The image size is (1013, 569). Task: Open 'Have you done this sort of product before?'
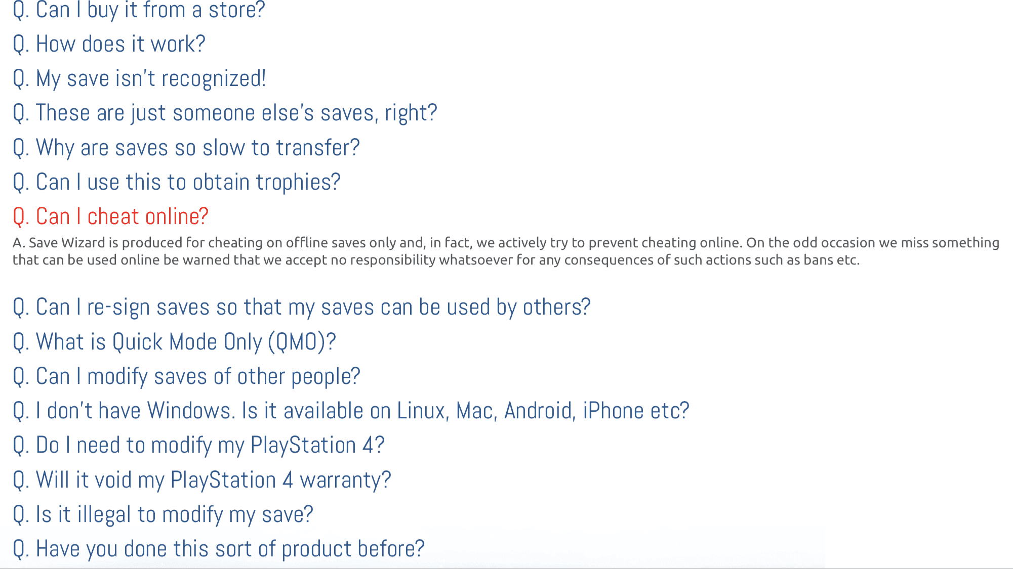pyautogui.click(x=218, y=549)
